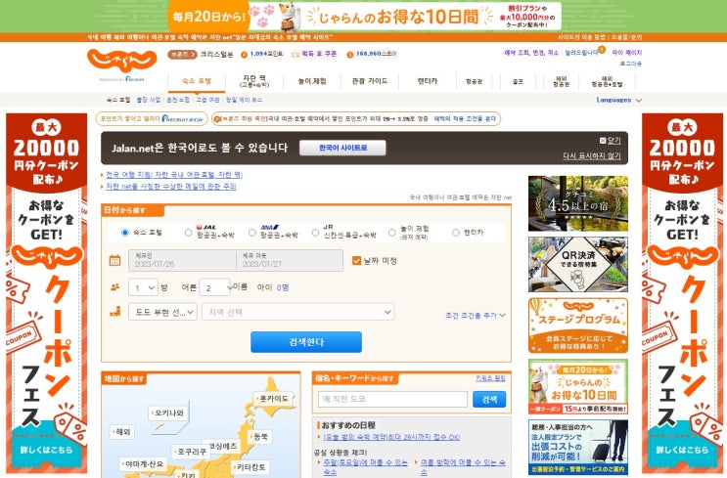The width and height of the screenshot is (727, 478).
Task: Click the gold points coin icon
Action: pos(244,54)
